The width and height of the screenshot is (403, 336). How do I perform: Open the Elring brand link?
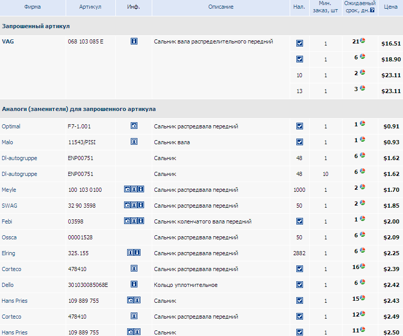point(8,253)
